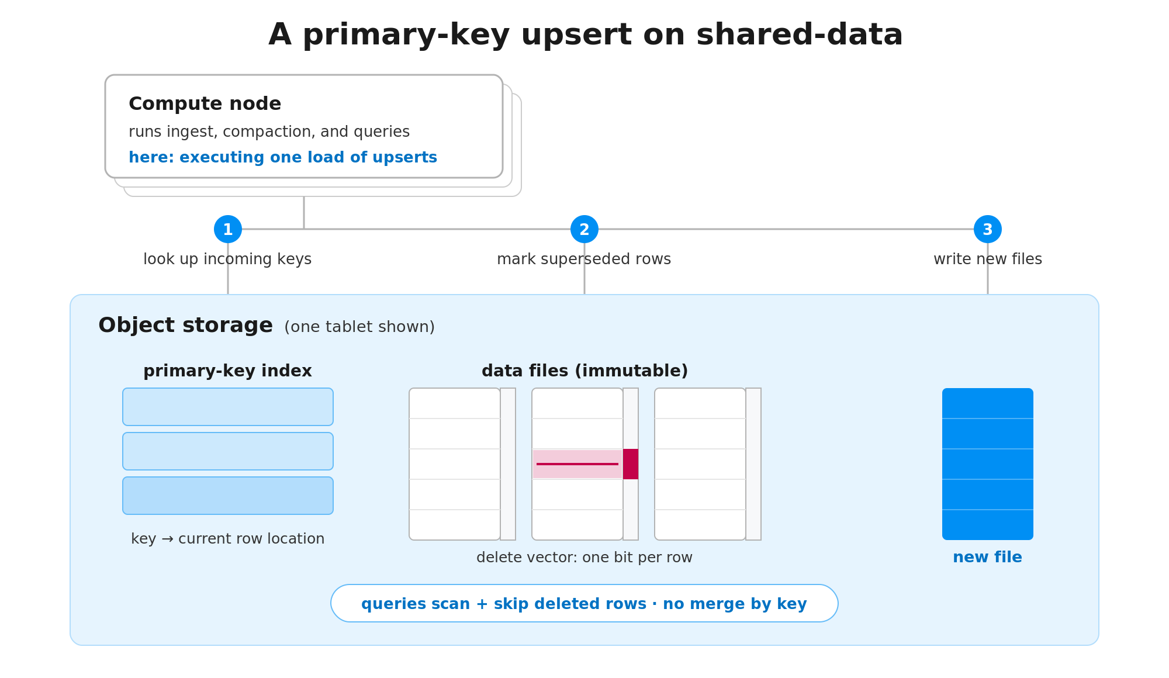Screen dimensions: 1169x678
Task: Click the 'Object storage' heading
Action: (x=185, y=326)
